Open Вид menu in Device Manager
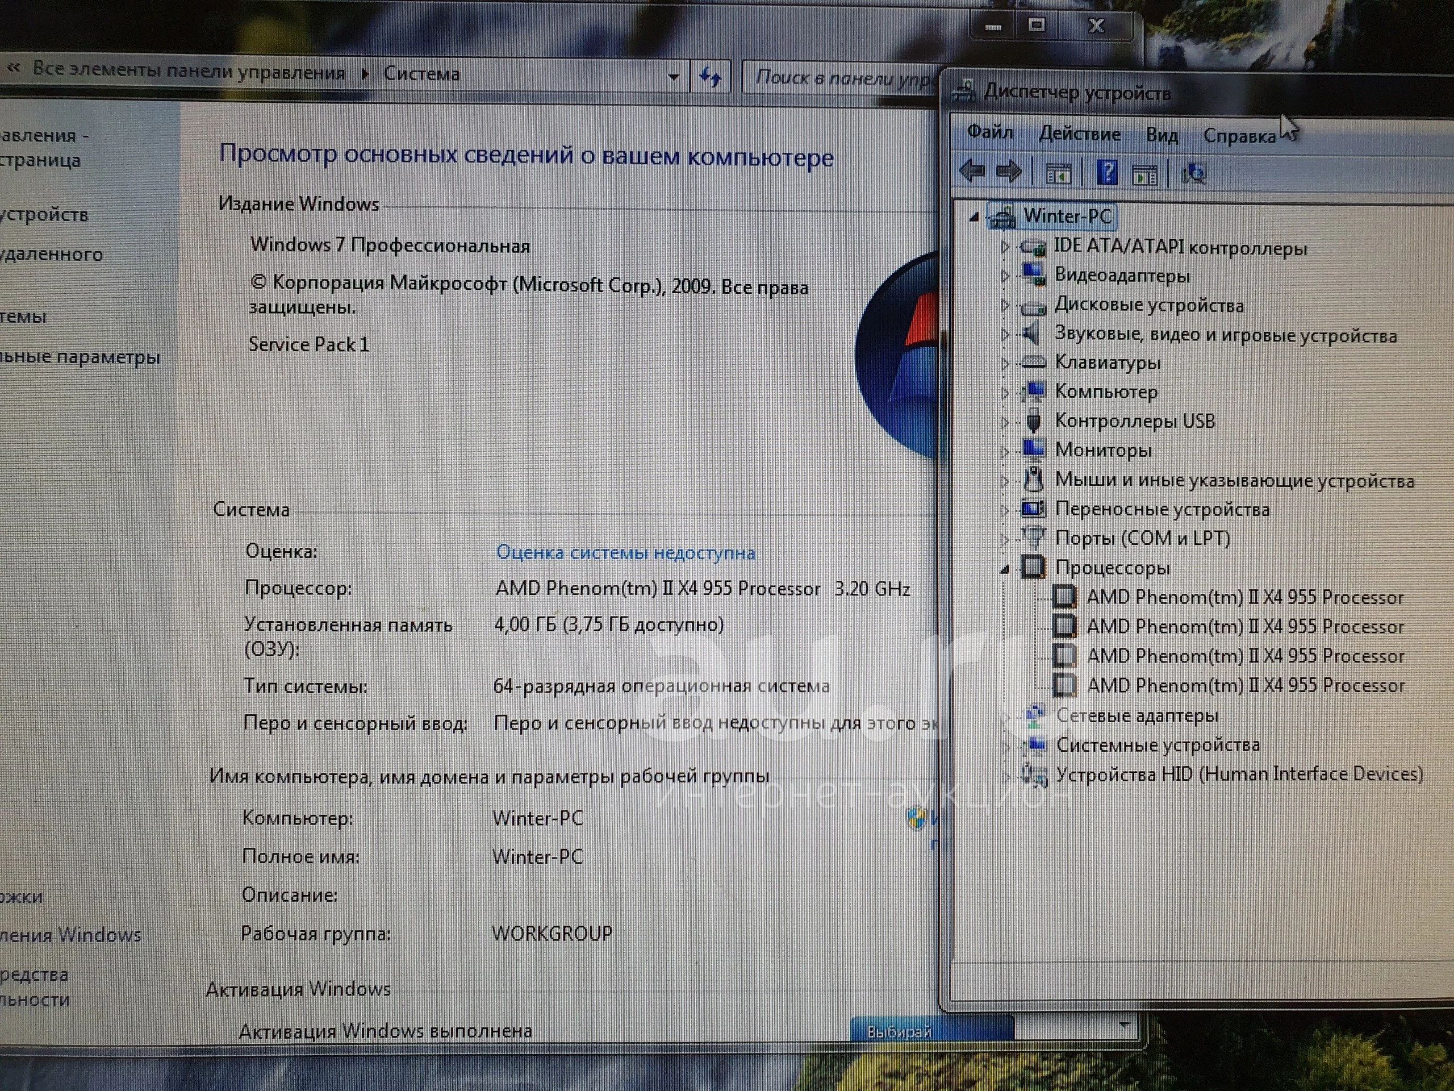 coord(1161,135)
